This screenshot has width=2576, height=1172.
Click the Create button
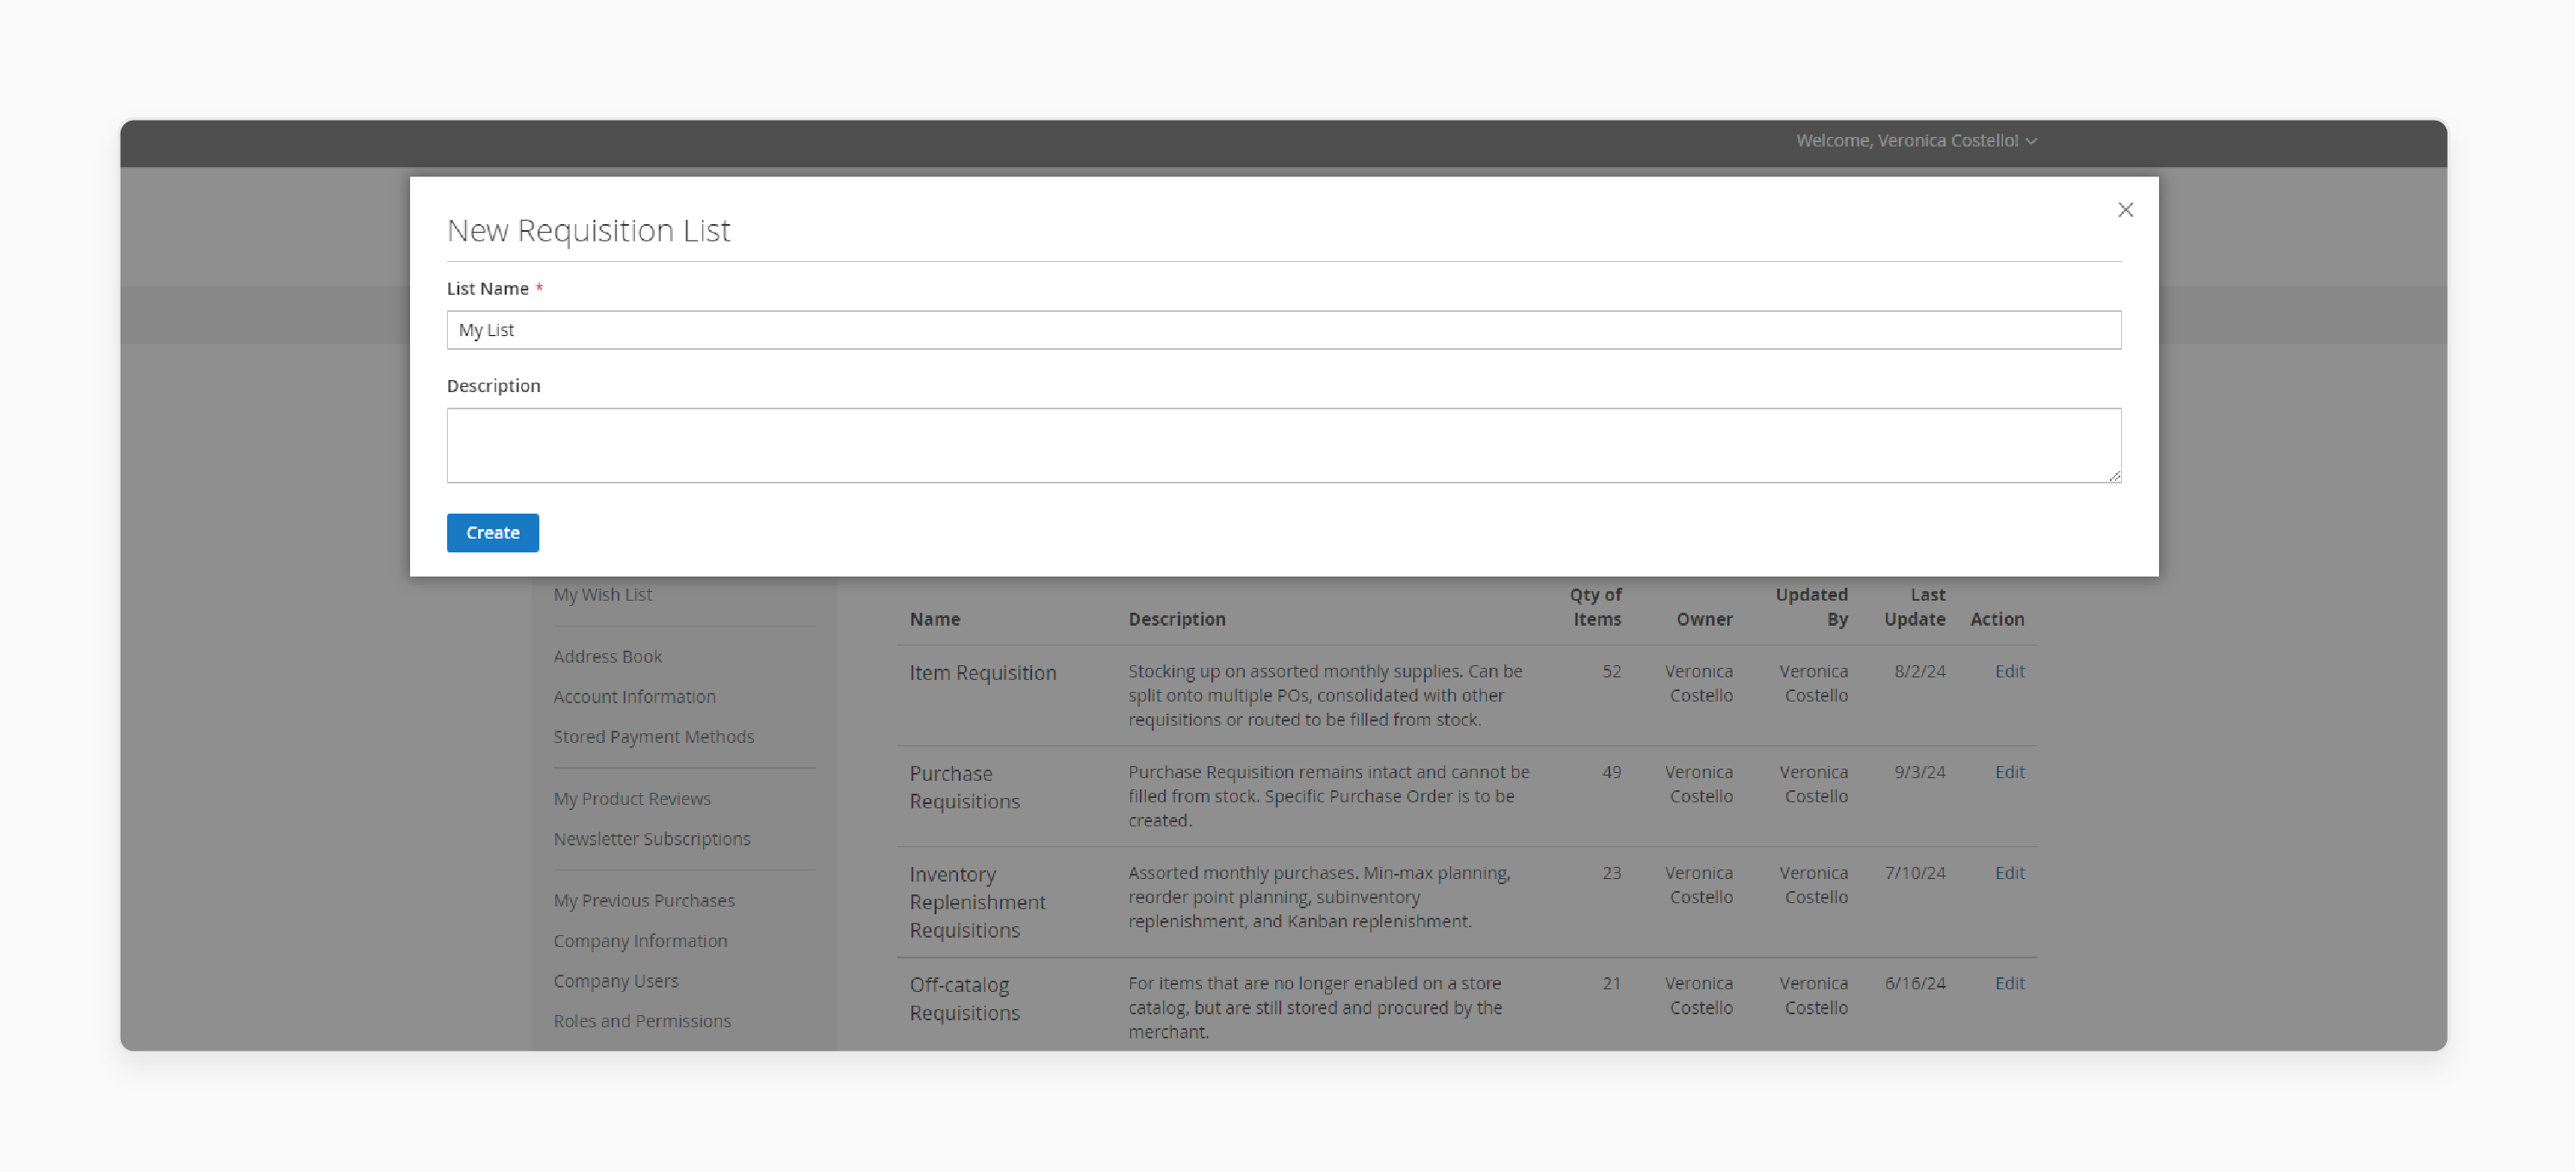click(x=492, y=532)
